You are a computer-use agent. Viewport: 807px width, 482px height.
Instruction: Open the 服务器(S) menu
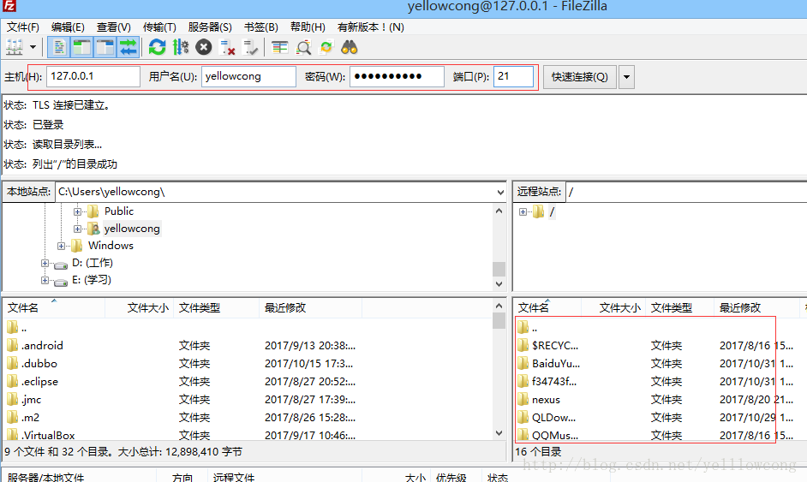tap(210, 27)
